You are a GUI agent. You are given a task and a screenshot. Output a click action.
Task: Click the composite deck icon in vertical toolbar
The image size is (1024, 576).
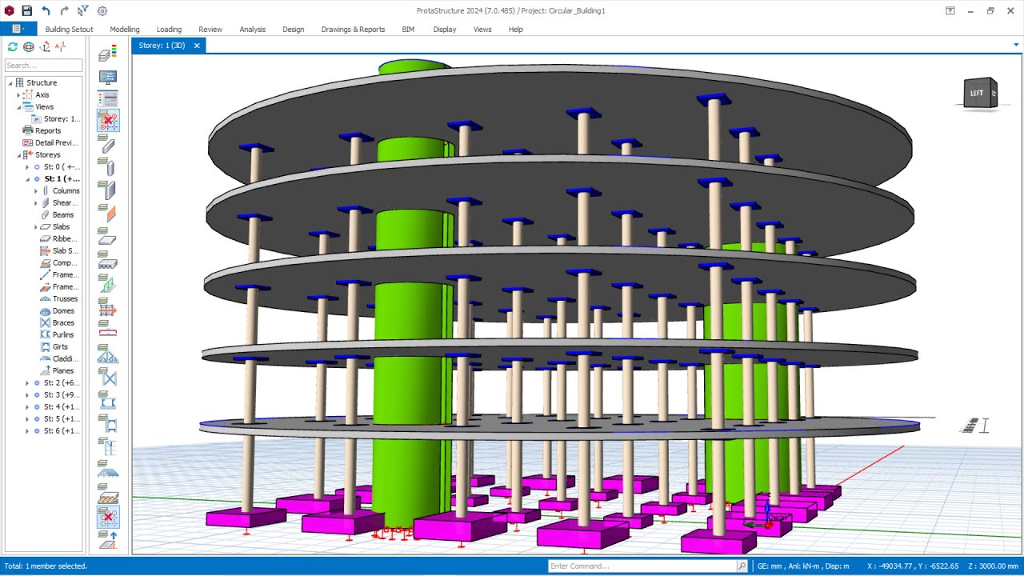(x=108, y=492)
